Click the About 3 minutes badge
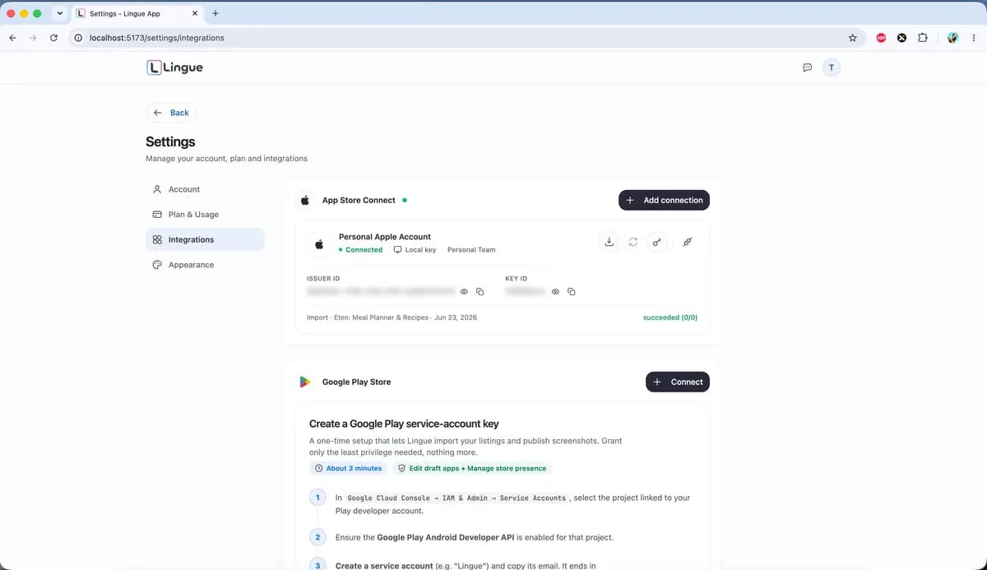Screen dimensions: 987x570 (349, 468)
